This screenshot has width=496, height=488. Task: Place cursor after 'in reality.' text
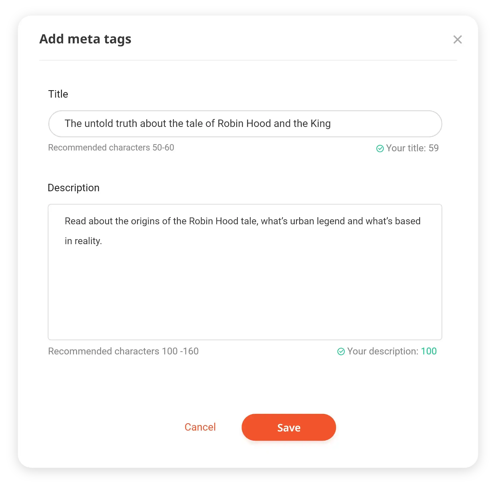click(103, 241)
